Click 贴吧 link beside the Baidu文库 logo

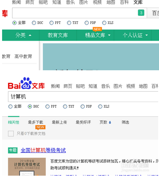coord(80,86)
